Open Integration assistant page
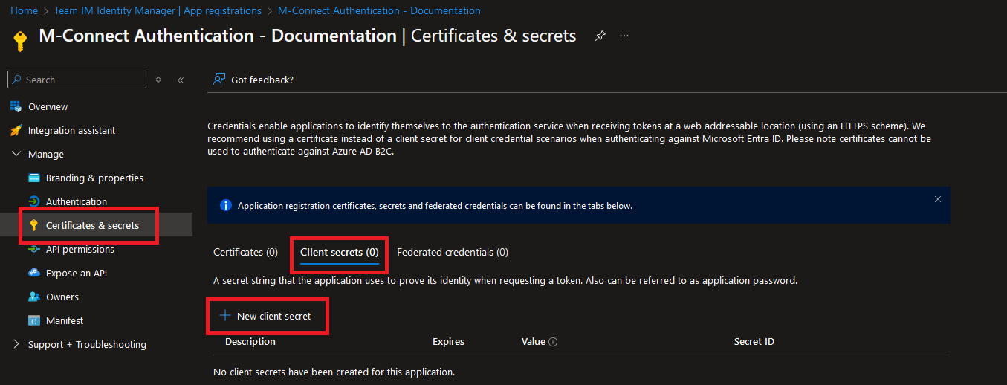The width and height of the screenshot is (1007, 385). click(71, 130)
